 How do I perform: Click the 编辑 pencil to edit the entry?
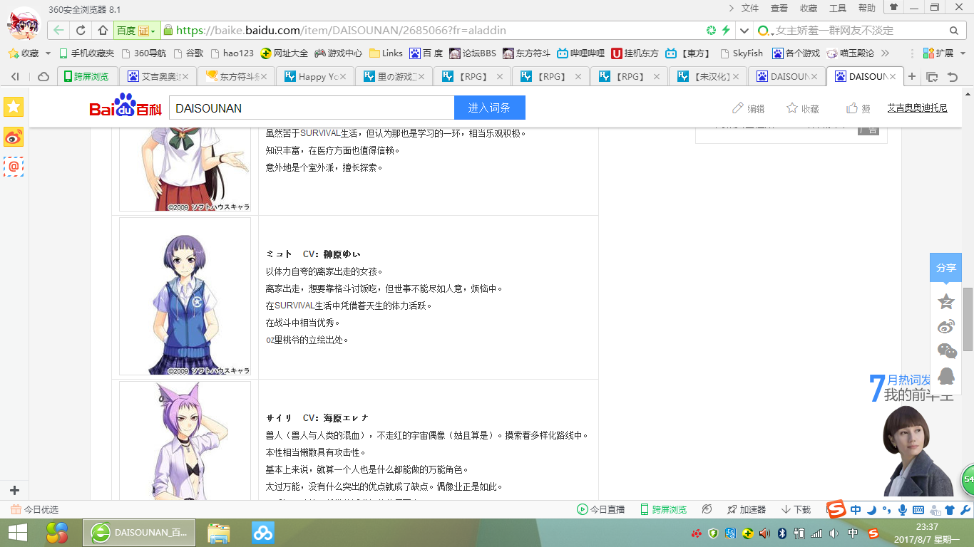tap(748, 108)
